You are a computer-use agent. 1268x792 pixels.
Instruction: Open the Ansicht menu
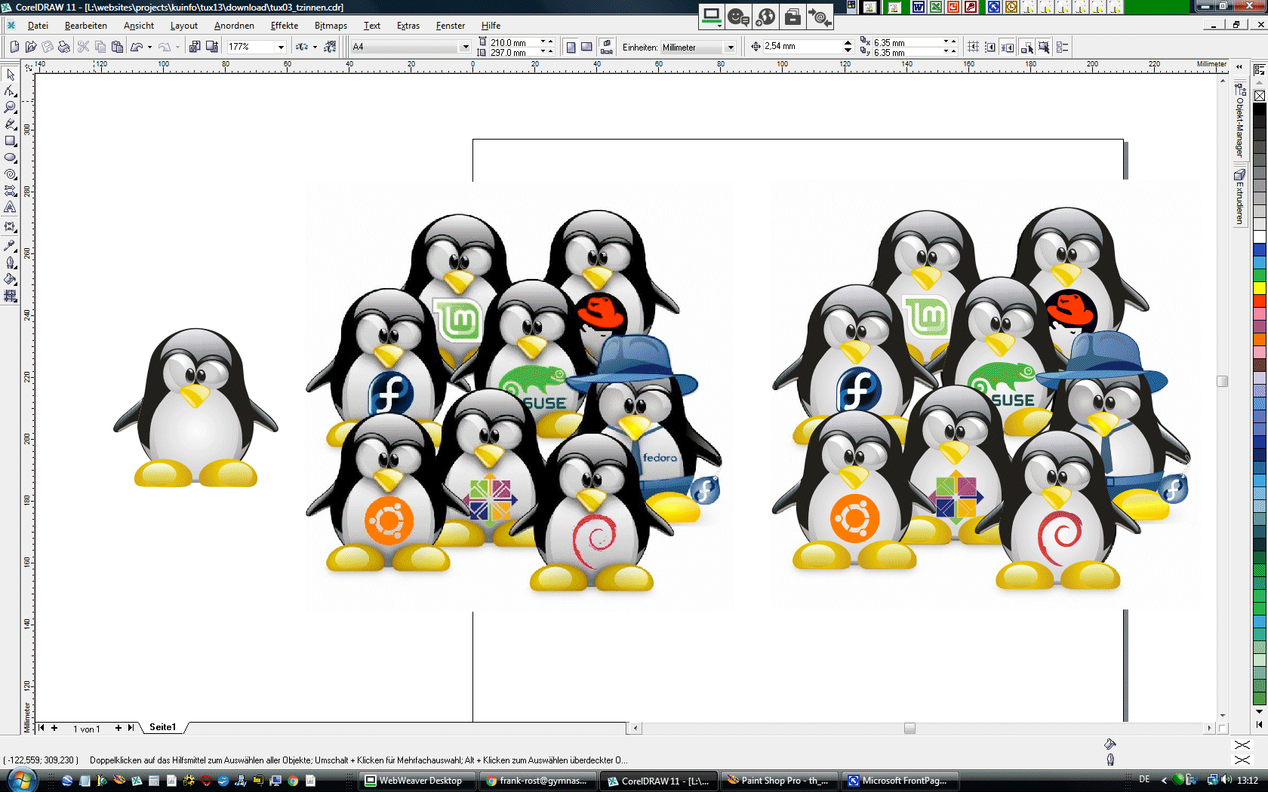(x=139, y=26)
